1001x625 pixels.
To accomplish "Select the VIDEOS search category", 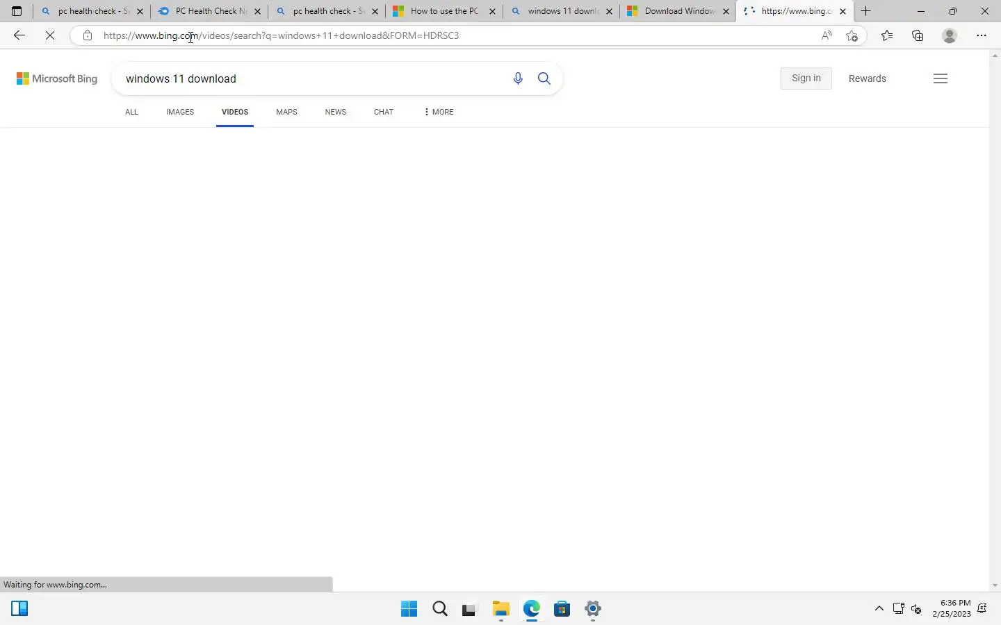I will (x=235, y=112).
